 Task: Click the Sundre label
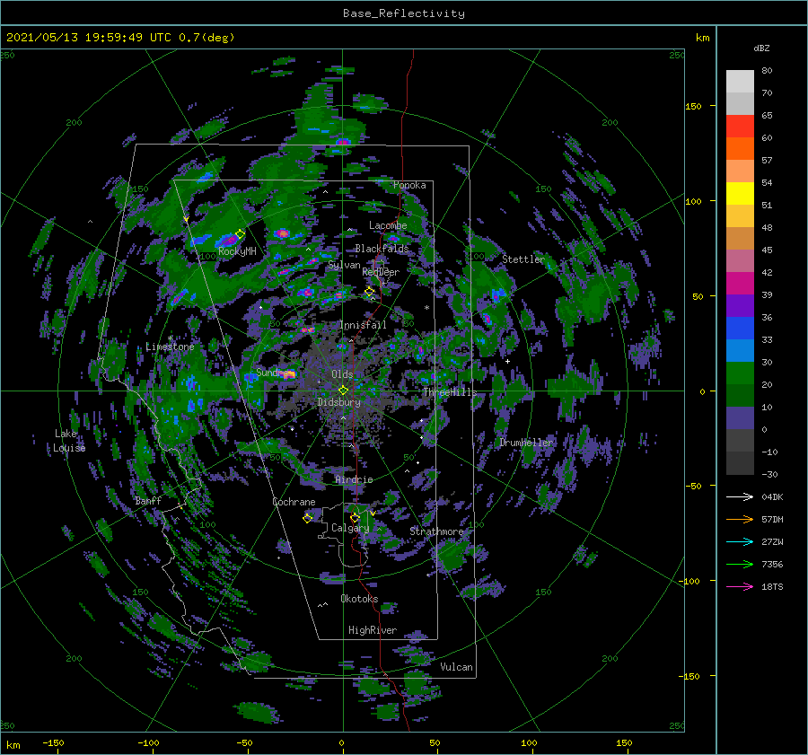click(273, 372)
